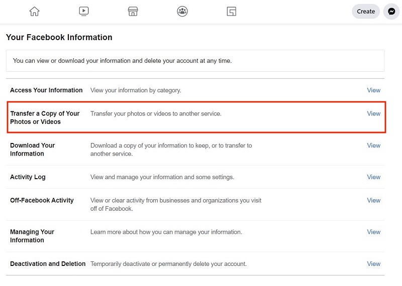This screenshot has height=286, width=402.
Task: Go to the Facebook Home feed icon
Action: (34, 11)
